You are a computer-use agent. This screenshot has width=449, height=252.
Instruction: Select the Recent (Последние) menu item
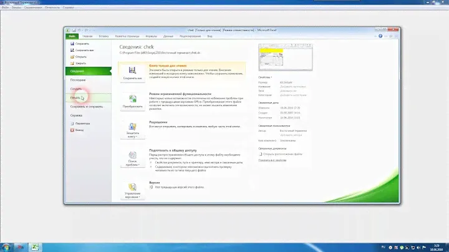[x=79, y=80]
